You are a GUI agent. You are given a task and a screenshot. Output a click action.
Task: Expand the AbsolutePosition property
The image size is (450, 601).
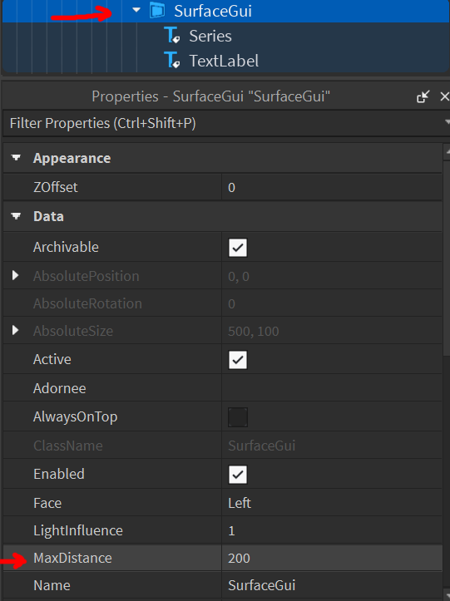pyautogui.click(x=15, y=275)
